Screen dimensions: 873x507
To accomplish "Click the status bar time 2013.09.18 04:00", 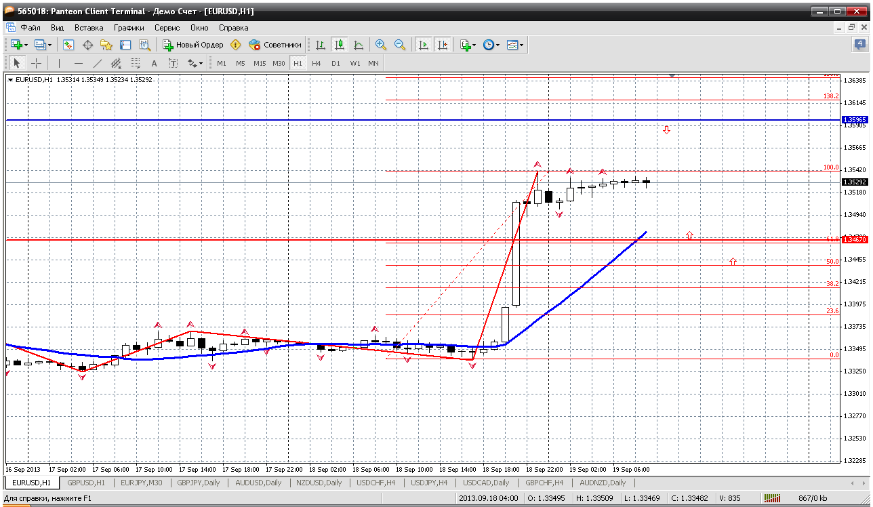I will click(488, 498).
